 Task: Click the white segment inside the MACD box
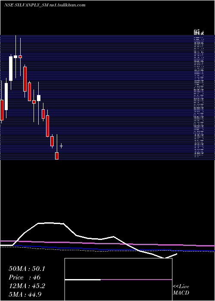click(83, 279)
